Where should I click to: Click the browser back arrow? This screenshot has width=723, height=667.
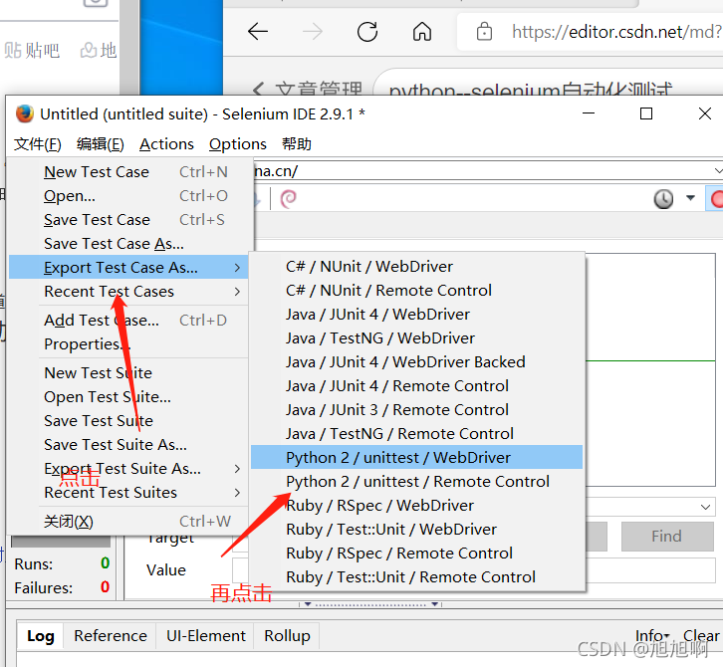pyautogui.click(x=257, y=32)
